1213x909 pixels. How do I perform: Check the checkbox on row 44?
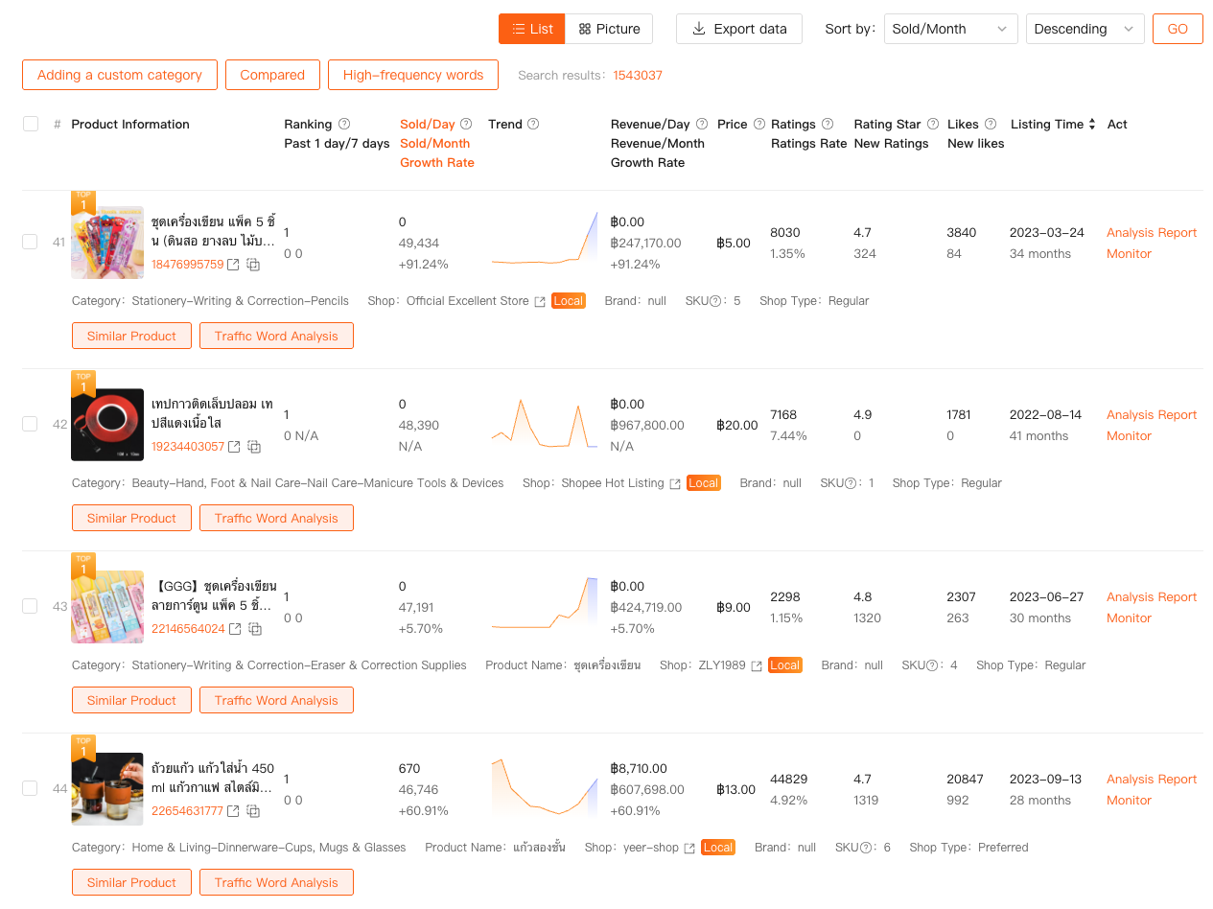30,788
